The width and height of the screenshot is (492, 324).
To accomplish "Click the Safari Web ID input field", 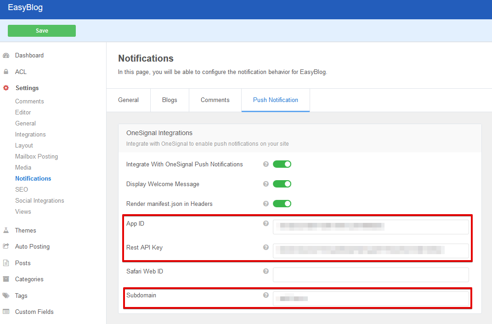I will (371, 275).
